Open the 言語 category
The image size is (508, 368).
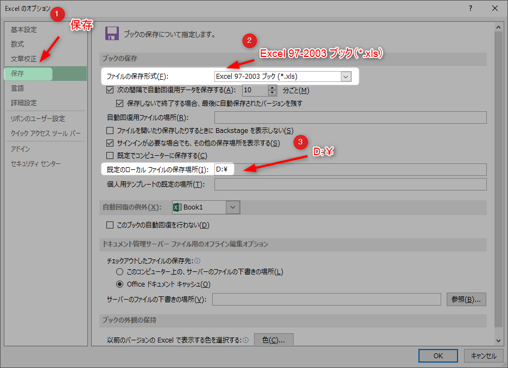point(17,88)
